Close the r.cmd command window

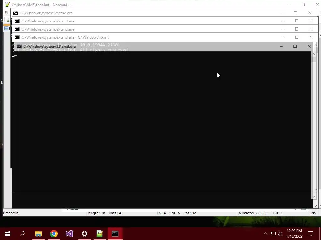pos(311,37)
